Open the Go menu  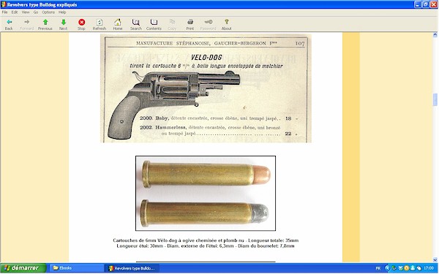36,12
